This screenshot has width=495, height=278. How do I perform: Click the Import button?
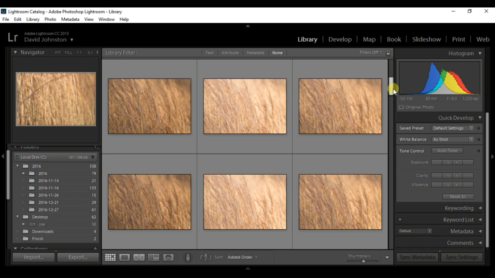point(33,257)
